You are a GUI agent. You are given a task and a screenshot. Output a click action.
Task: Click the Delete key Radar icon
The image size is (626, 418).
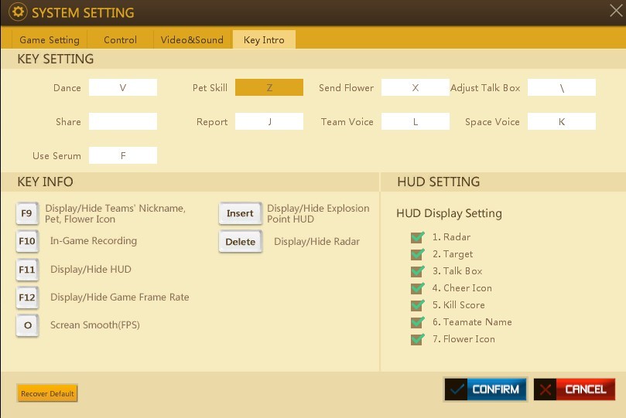coord(240,242)
